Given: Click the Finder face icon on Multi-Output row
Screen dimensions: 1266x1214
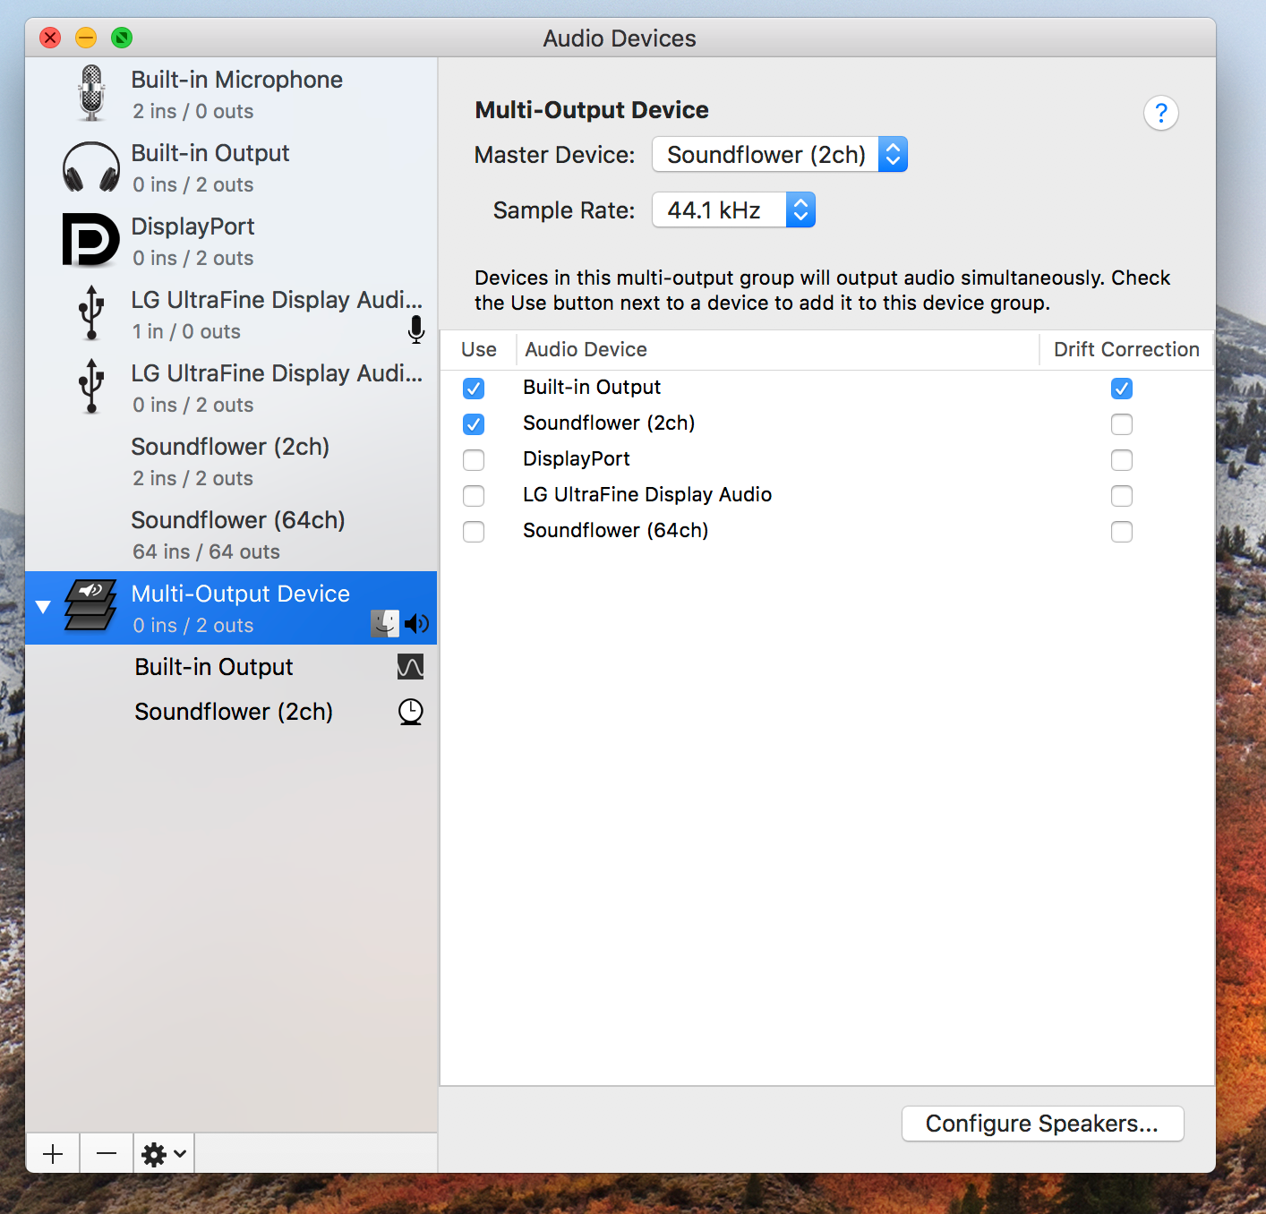Looking at the screenshot, I should tap(385, 623).
